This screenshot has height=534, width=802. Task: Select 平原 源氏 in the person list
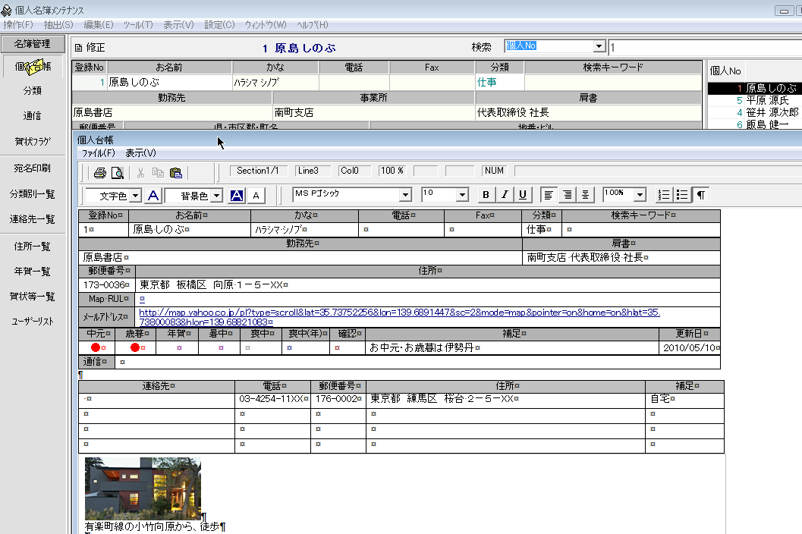766,100
